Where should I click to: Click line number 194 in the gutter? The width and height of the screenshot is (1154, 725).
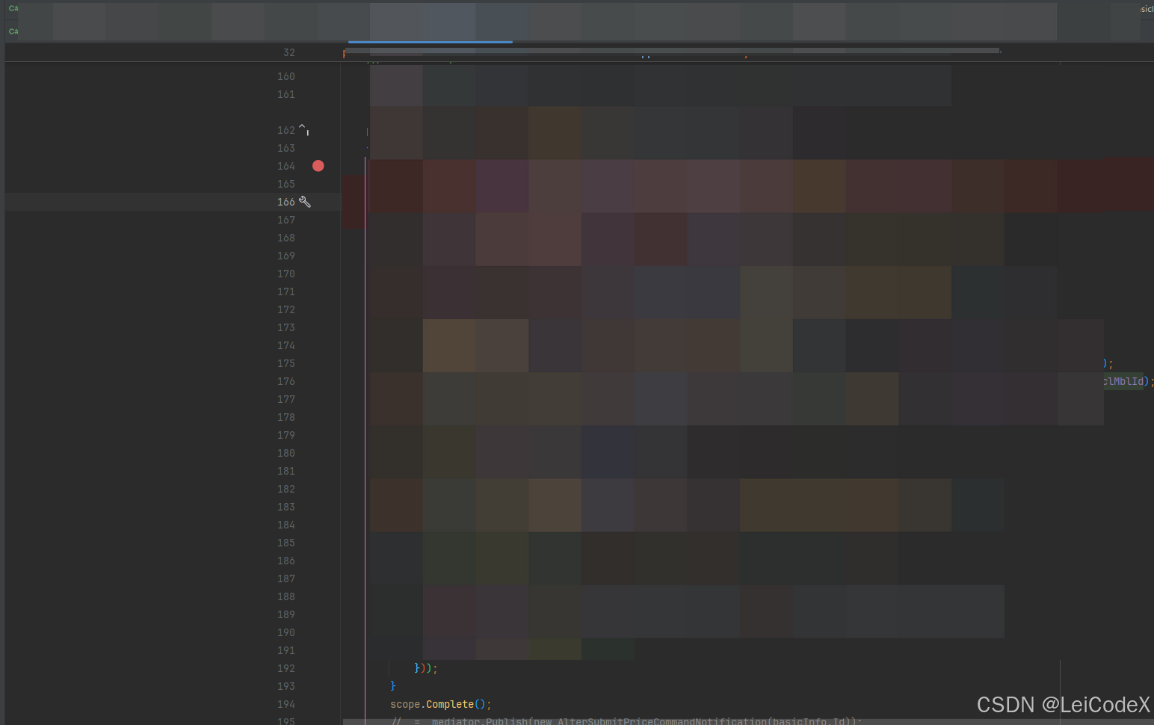pyautogui.click(x=286, y=704)
